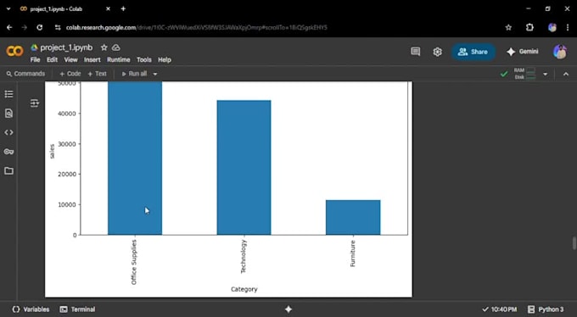Open the View menu
The image size is (577, 317).
(x=71, y=60)
